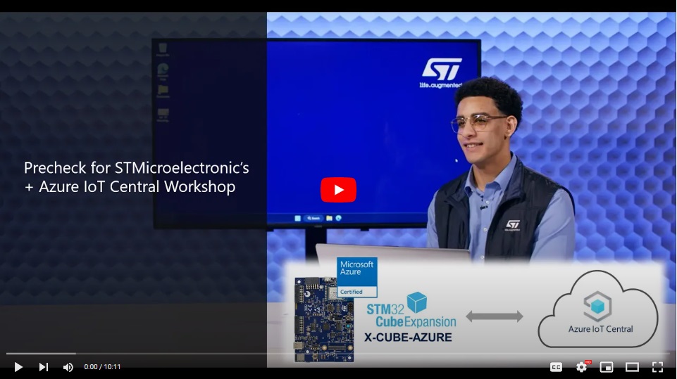This screenshot has height=379, width=677.
Task: Click the video progress bar
Action: [x=338, y=354]
